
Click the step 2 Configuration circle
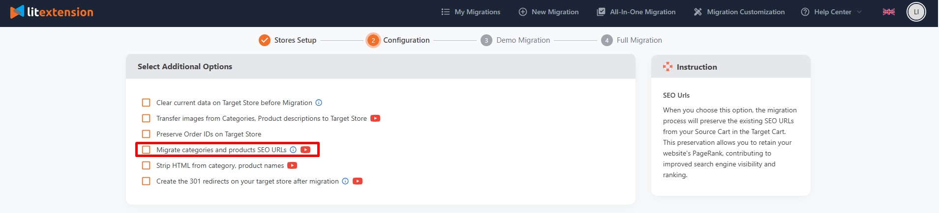(373, 40)
